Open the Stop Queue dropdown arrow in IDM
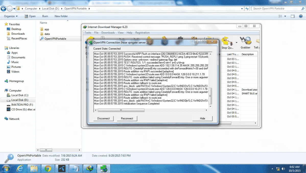This screenshot has width=306, height=173. tap(237, 43)
